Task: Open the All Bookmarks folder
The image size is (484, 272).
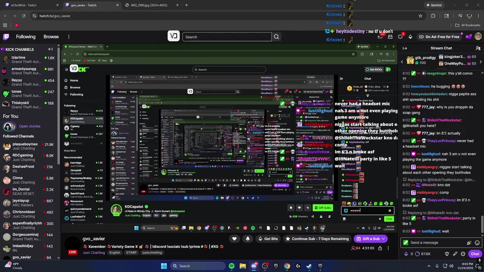Action: [x=468, y=25]
